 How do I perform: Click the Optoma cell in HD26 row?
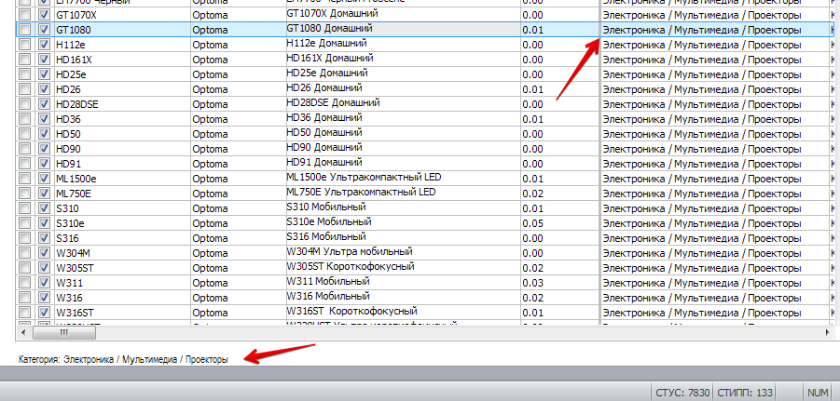click(238, 89)
